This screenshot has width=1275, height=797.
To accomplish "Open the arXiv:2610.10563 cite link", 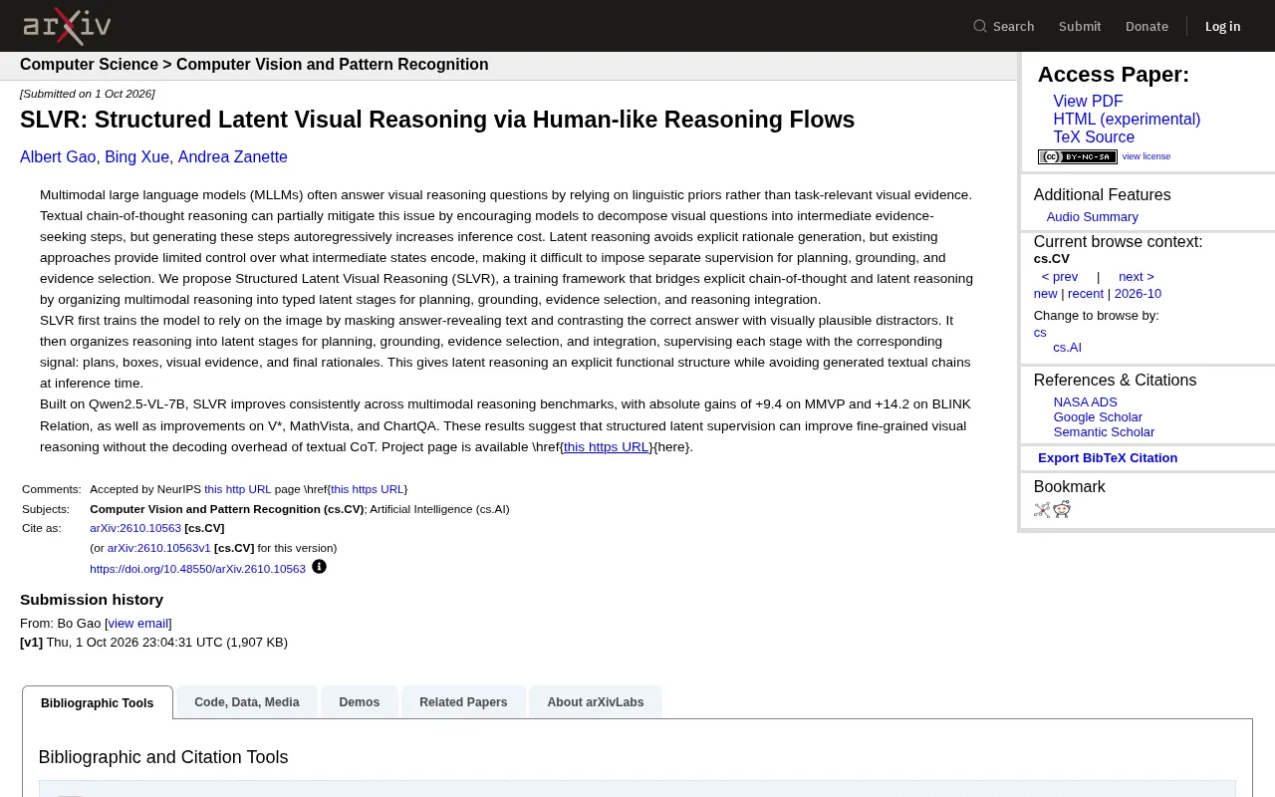I will click(135, 528).
